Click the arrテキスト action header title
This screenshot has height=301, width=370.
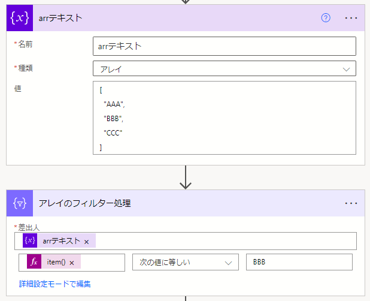point(60,18)
